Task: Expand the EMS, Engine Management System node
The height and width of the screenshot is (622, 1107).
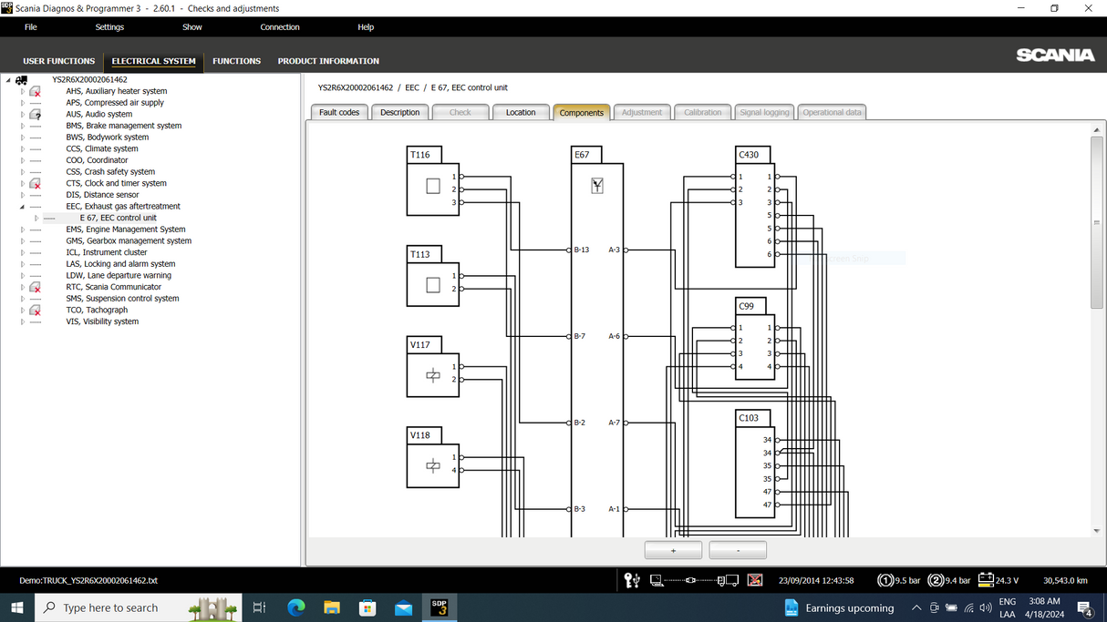Action: click(x=23, y=229)
